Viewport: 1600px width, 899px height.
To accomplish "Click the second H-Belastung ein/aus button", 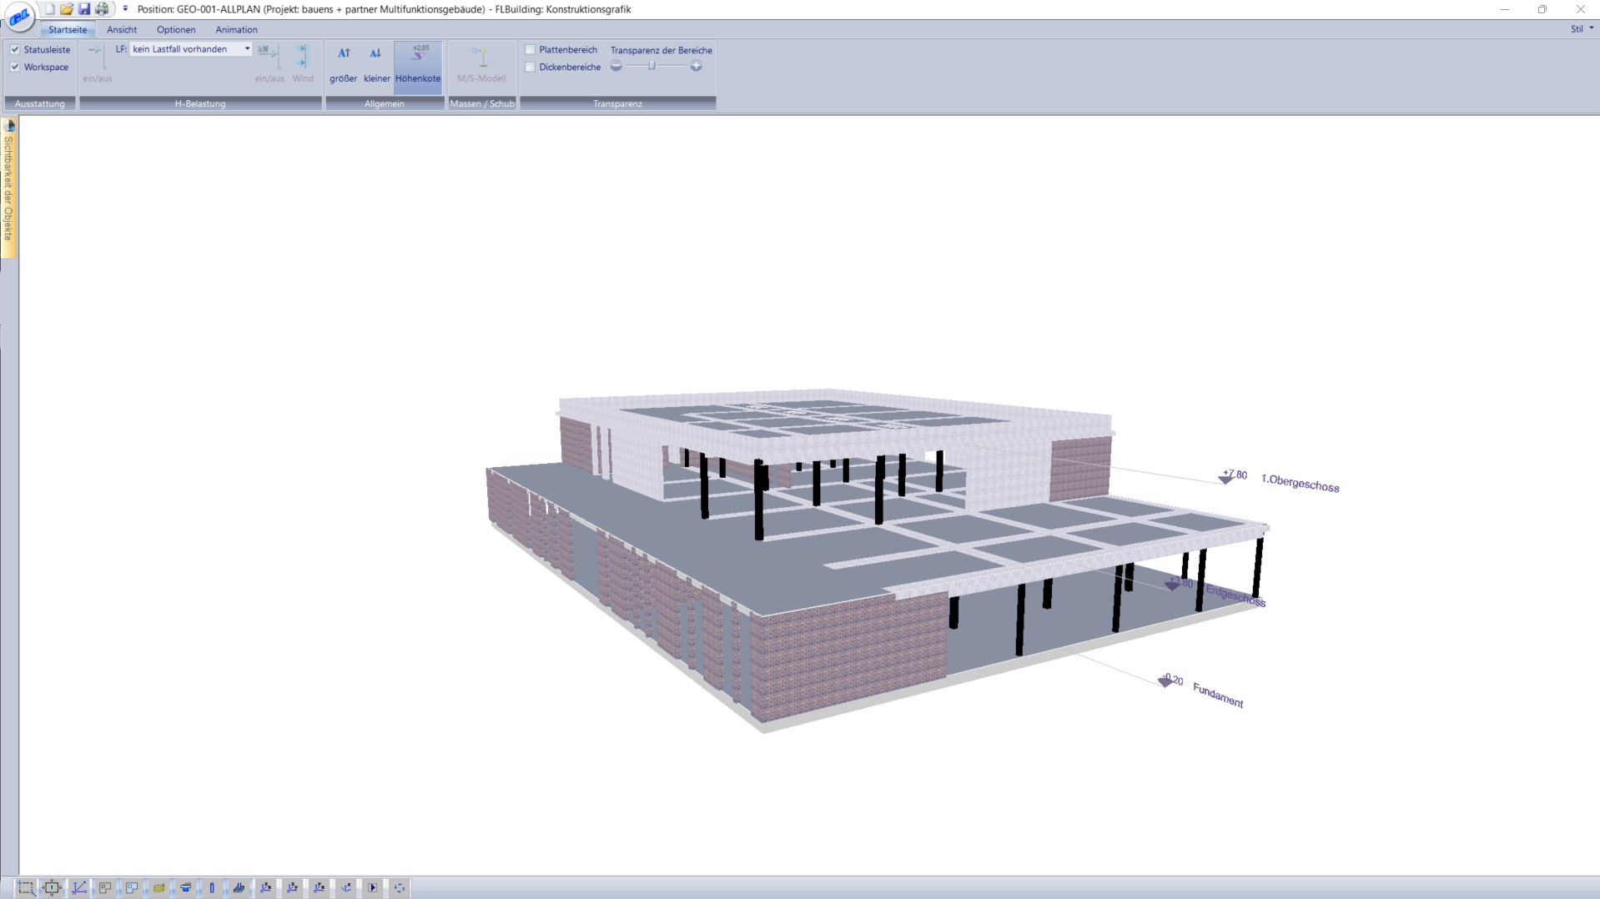I will pyautogui.click(x=269, y=63).
